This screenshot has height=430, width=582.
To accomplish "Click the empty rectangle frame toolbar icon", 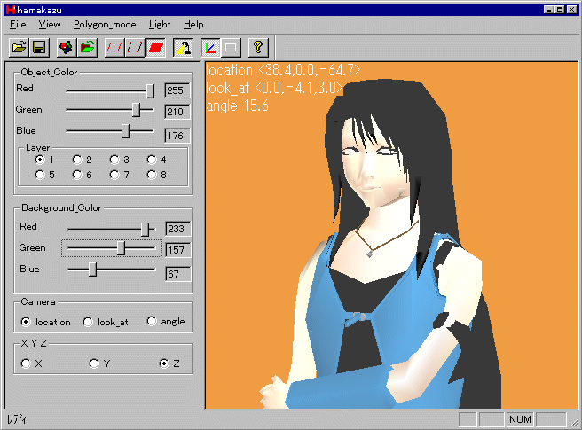I will 231,48.
